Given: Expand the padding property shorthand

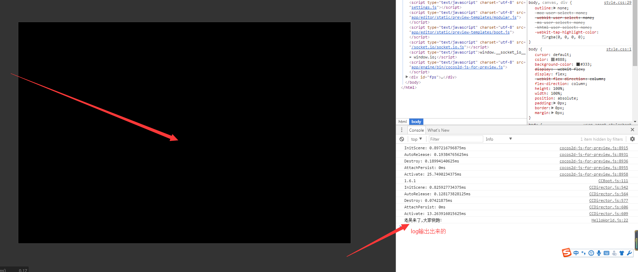Looking at the screenshot, I should (555, 103).
